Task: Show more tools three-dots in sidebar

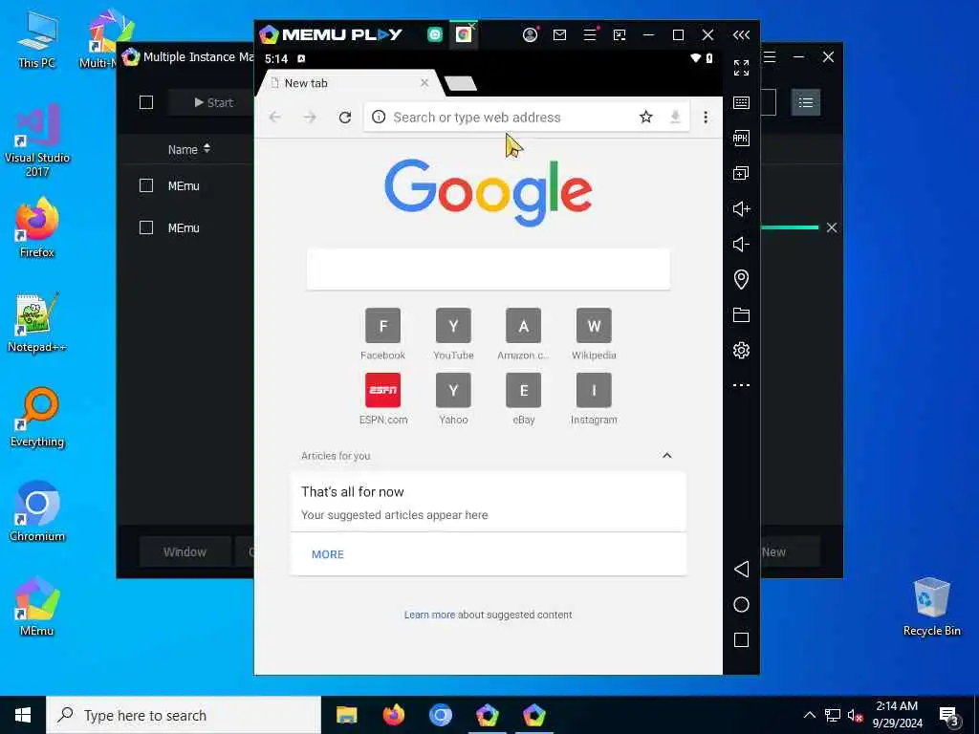Action: pos(741,385)
